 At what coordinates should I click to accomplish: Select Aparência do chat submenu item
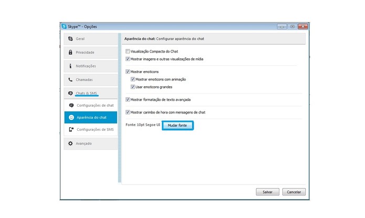pos(91,117)
